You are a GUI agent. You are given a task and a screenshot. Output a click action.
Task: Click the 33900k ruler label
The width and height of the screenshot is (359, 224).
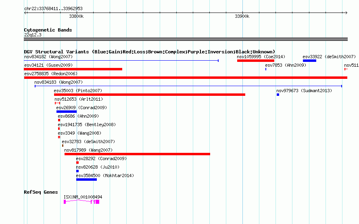click(x=242, y=16)
